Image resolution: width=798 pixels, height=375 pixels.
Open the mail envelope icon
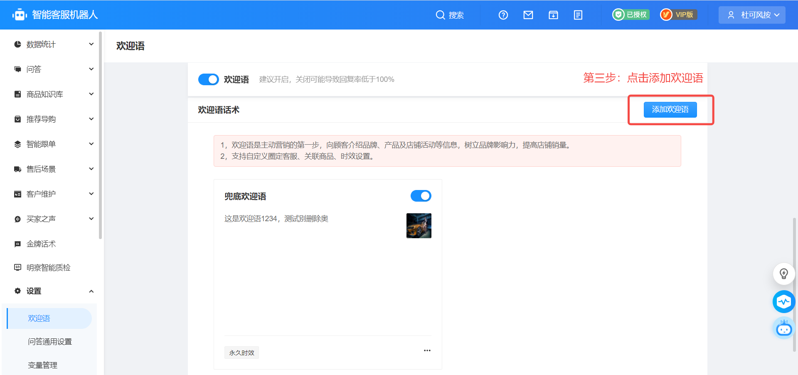click(528, 15)
